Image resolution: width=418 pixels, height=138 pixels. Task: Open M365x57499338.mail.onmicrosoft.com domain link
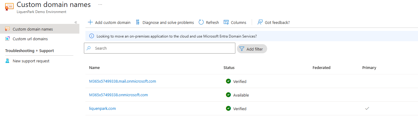(122, 81)
